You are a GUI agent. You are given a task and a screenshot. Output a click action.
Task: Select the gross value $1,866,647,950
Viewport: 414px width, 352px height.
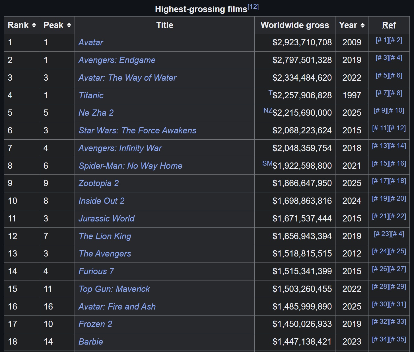[x=302, y=183]
